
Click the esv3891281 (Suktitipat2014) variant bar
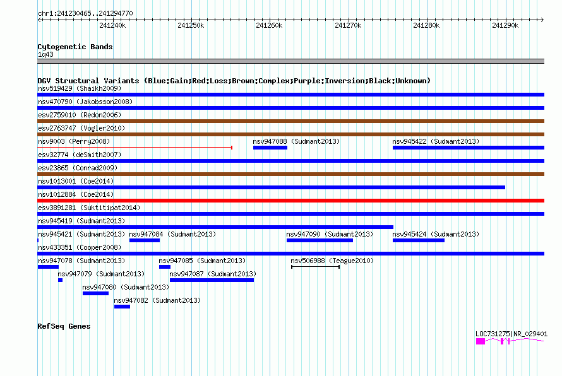(290, 214)
